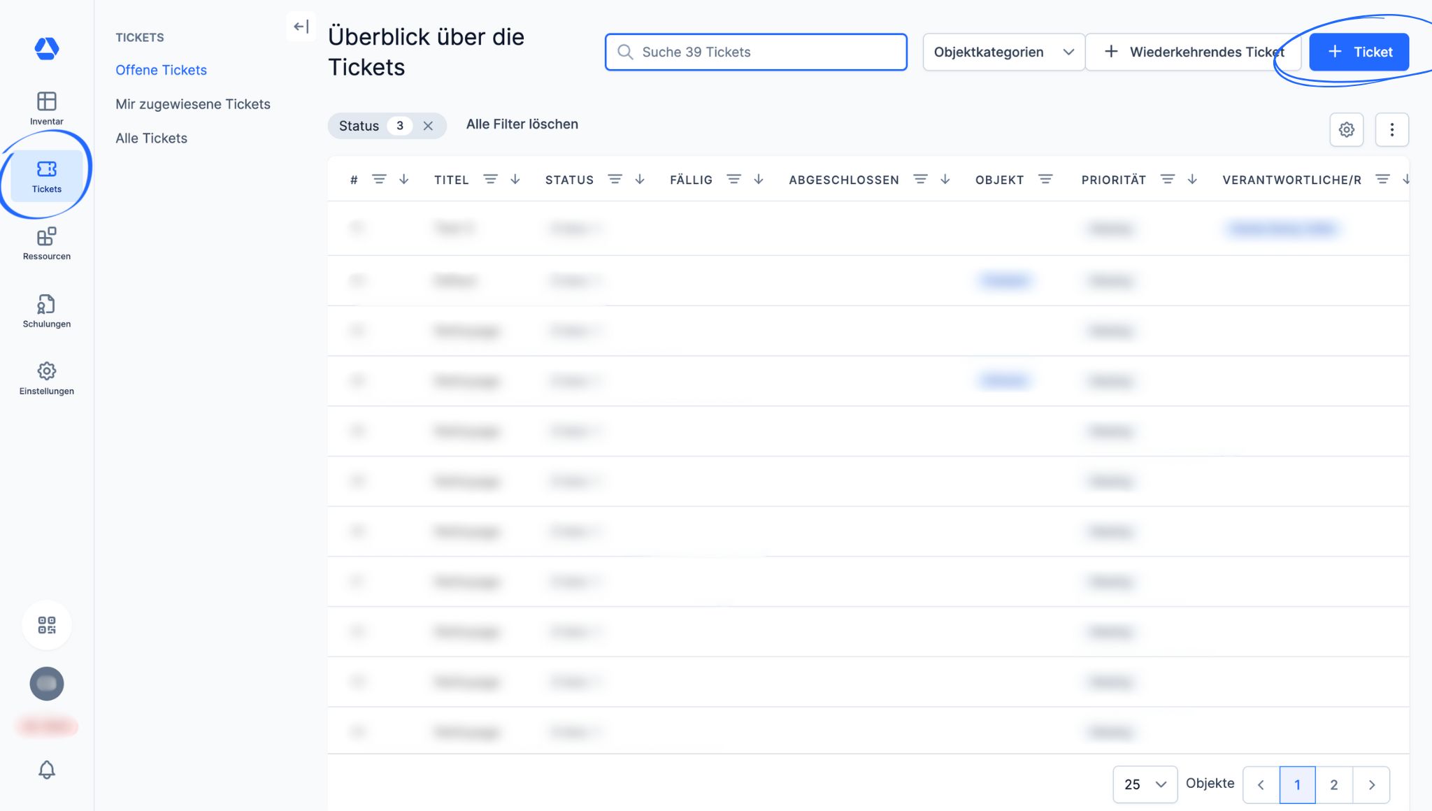Toggle sort on Fällig column

759,180
